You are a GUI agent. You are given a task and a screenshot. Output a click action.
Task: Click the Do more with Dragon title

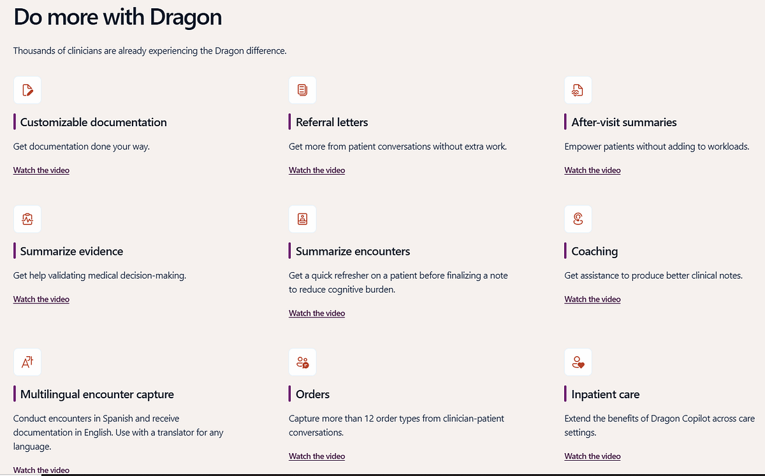tap(118, 17)
